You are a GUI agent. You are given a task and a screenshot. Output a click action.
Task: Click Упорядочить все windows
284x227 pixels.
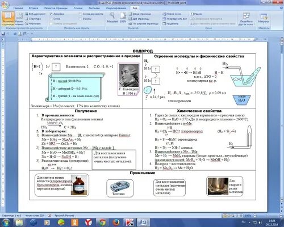[x=174, y=19]
